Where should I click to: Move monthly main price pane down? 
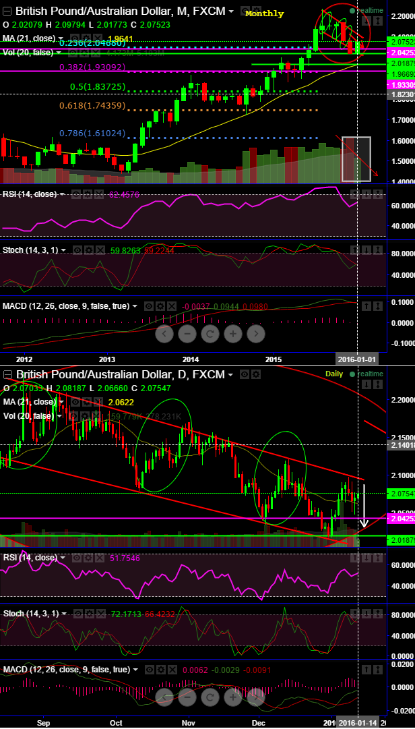pos(366,21)
